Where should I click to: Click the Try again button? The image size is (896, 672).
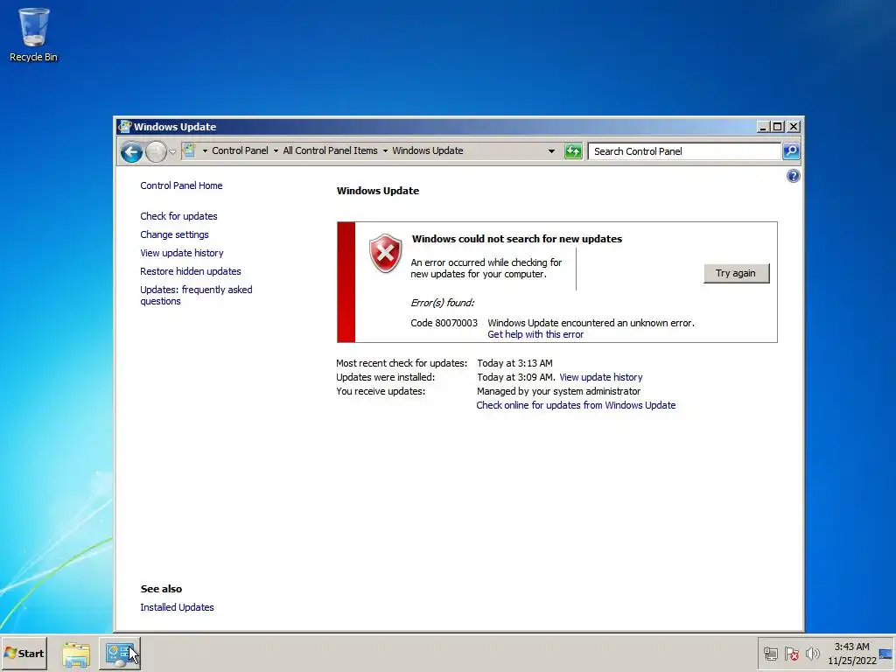click(736, 273)
